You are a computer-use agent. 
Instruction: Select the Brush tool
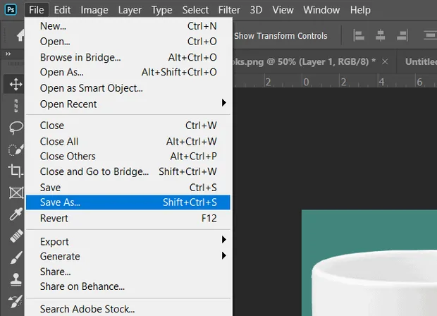tap(16, 257)
